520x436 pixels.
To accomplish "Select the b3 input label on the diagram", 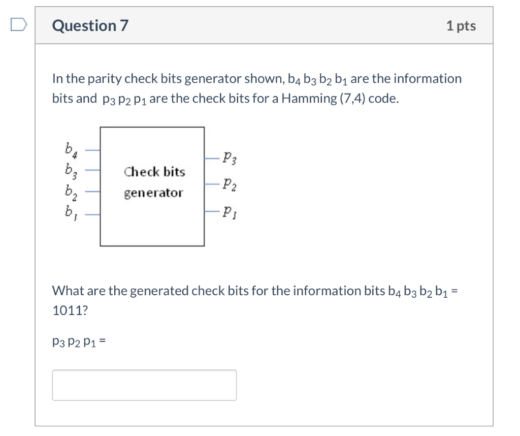I will 70,169.
